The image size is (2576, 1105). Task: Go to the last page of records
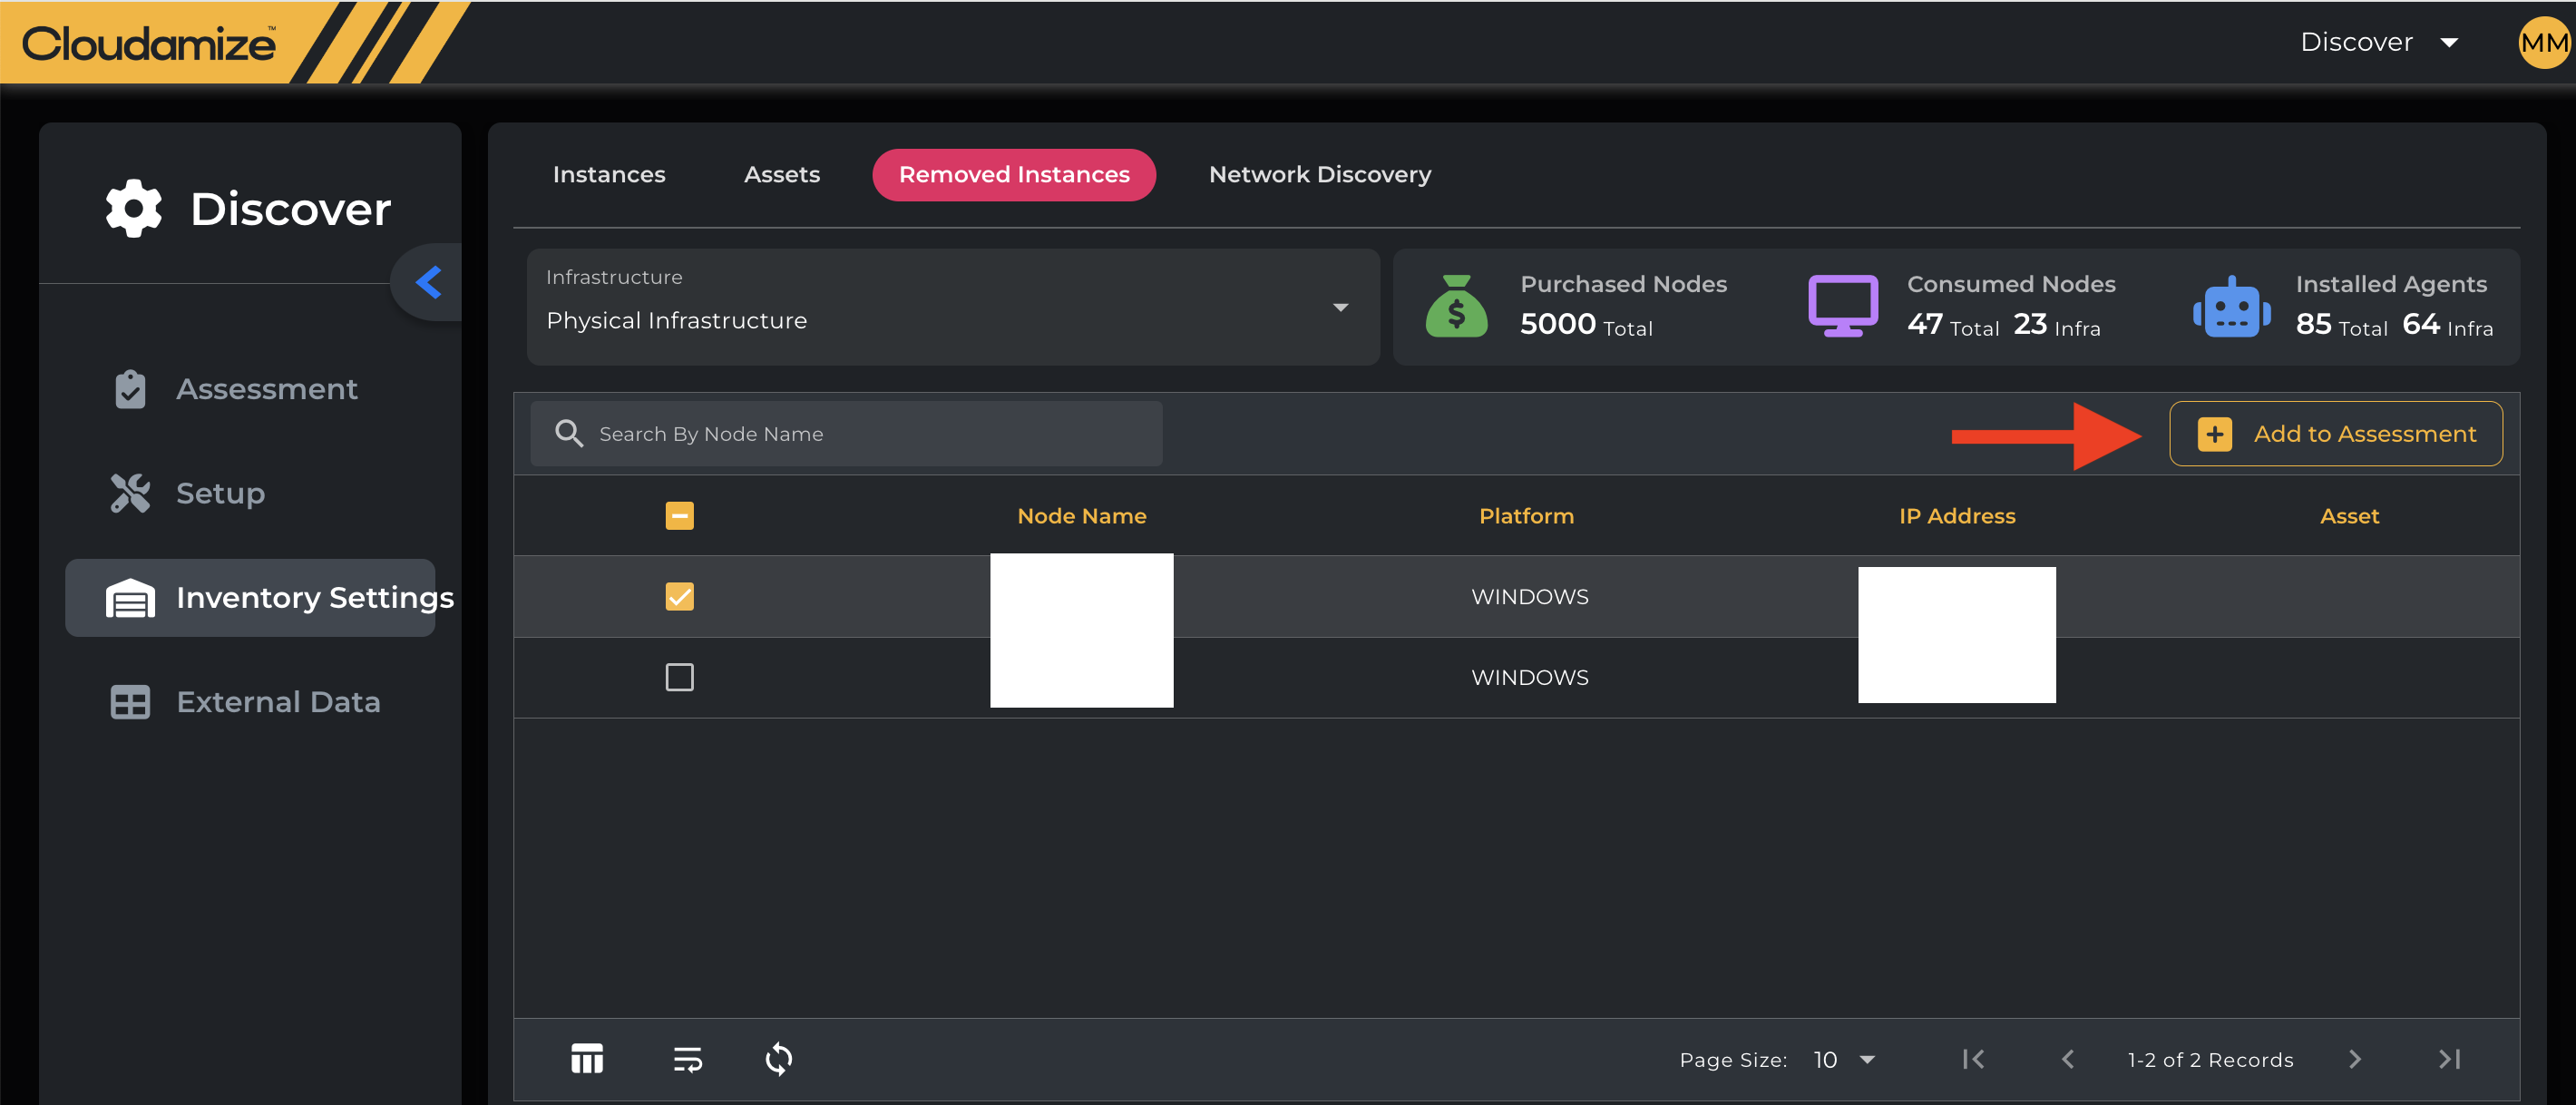[x=2449, y=1058]
